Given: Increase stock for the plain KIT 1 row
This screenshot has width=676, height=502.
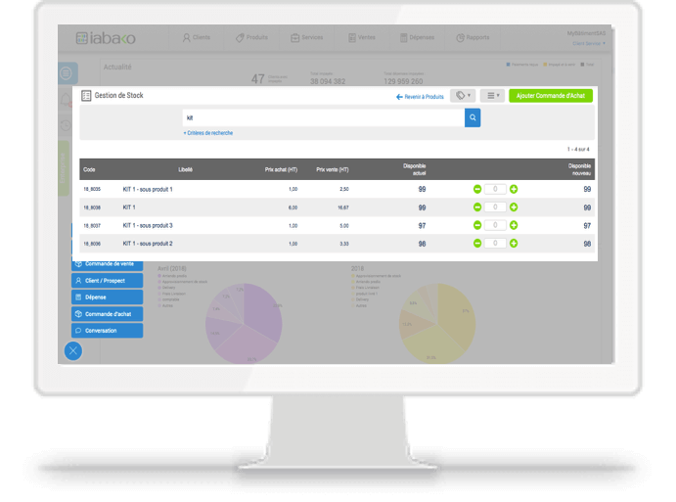Looking at the screenshot, I should point(514,207).
